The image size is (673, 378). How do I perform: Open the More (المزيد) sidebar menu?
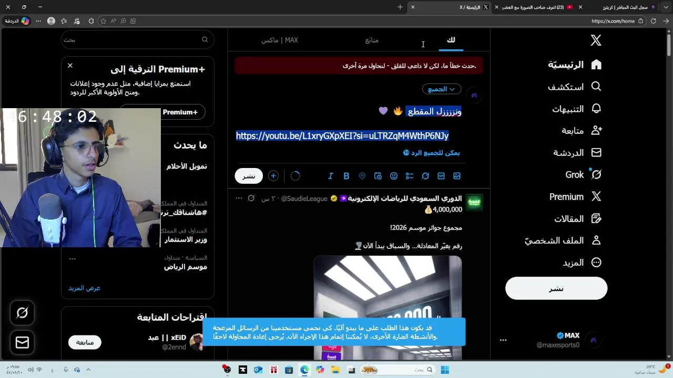click(582, 262)
